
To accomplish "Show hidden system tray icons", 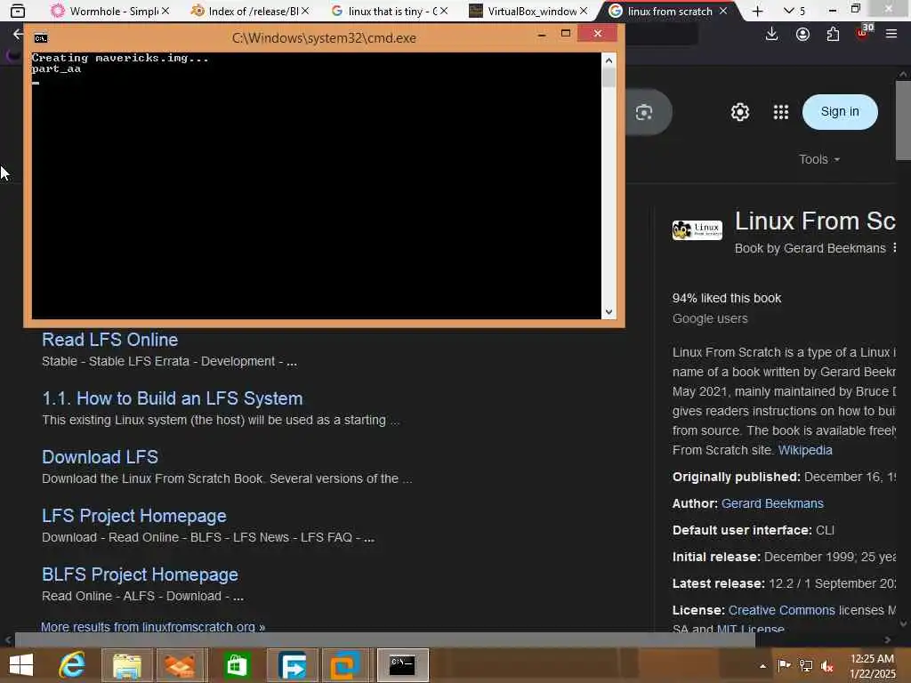I will 762,666.
